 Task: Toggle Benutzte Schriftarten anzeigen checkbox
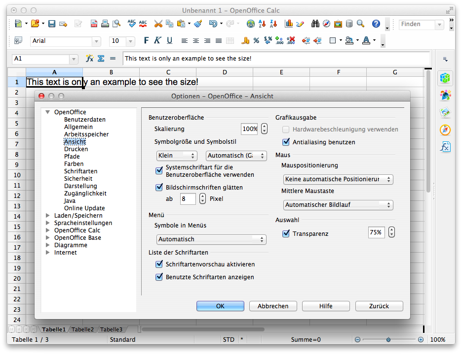(159, 277)
